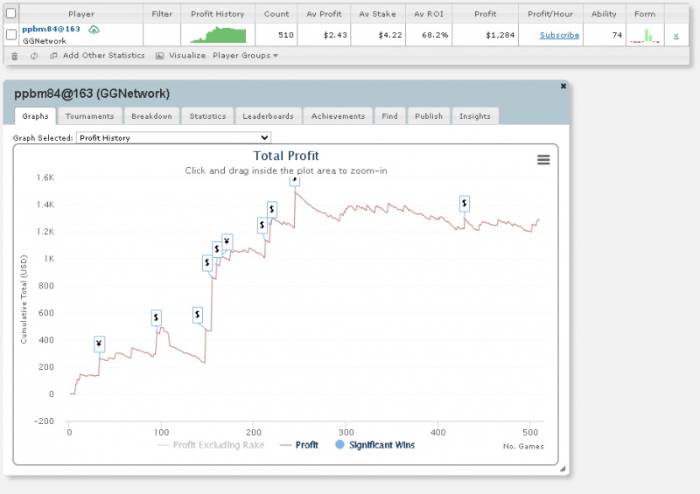Click the first significant win marker on graph
Viewport: 700px width, 494px height.
coord(99,344)
